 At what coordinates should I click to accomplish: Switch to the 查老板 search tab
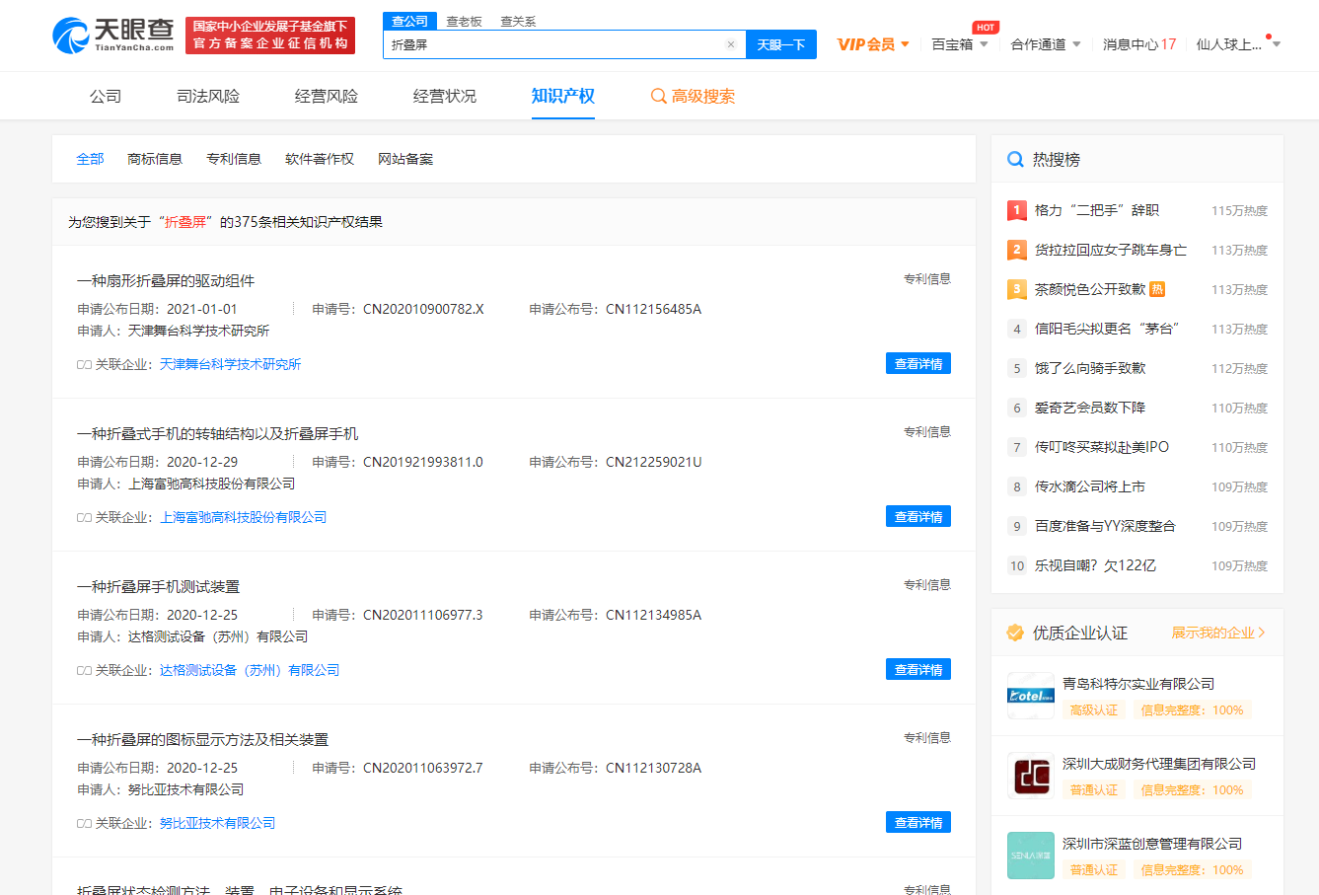point(464,22)
